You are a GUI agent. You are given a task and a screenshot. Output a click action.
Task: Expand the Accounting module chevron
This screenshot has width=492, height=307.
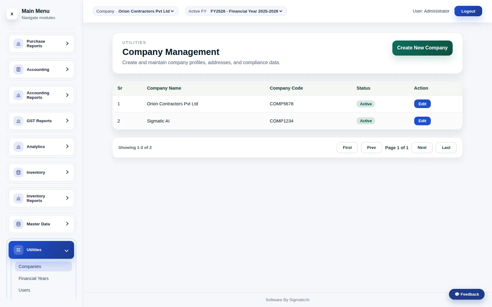tap(67, 69)
